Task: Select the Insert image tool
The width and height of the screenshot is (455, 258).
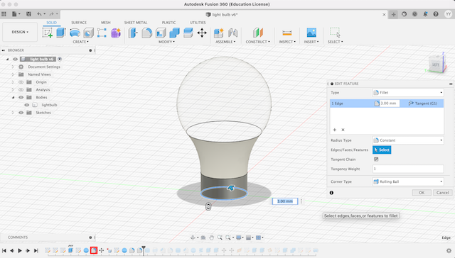Action: pyautogui.click(x=311, y=33)
